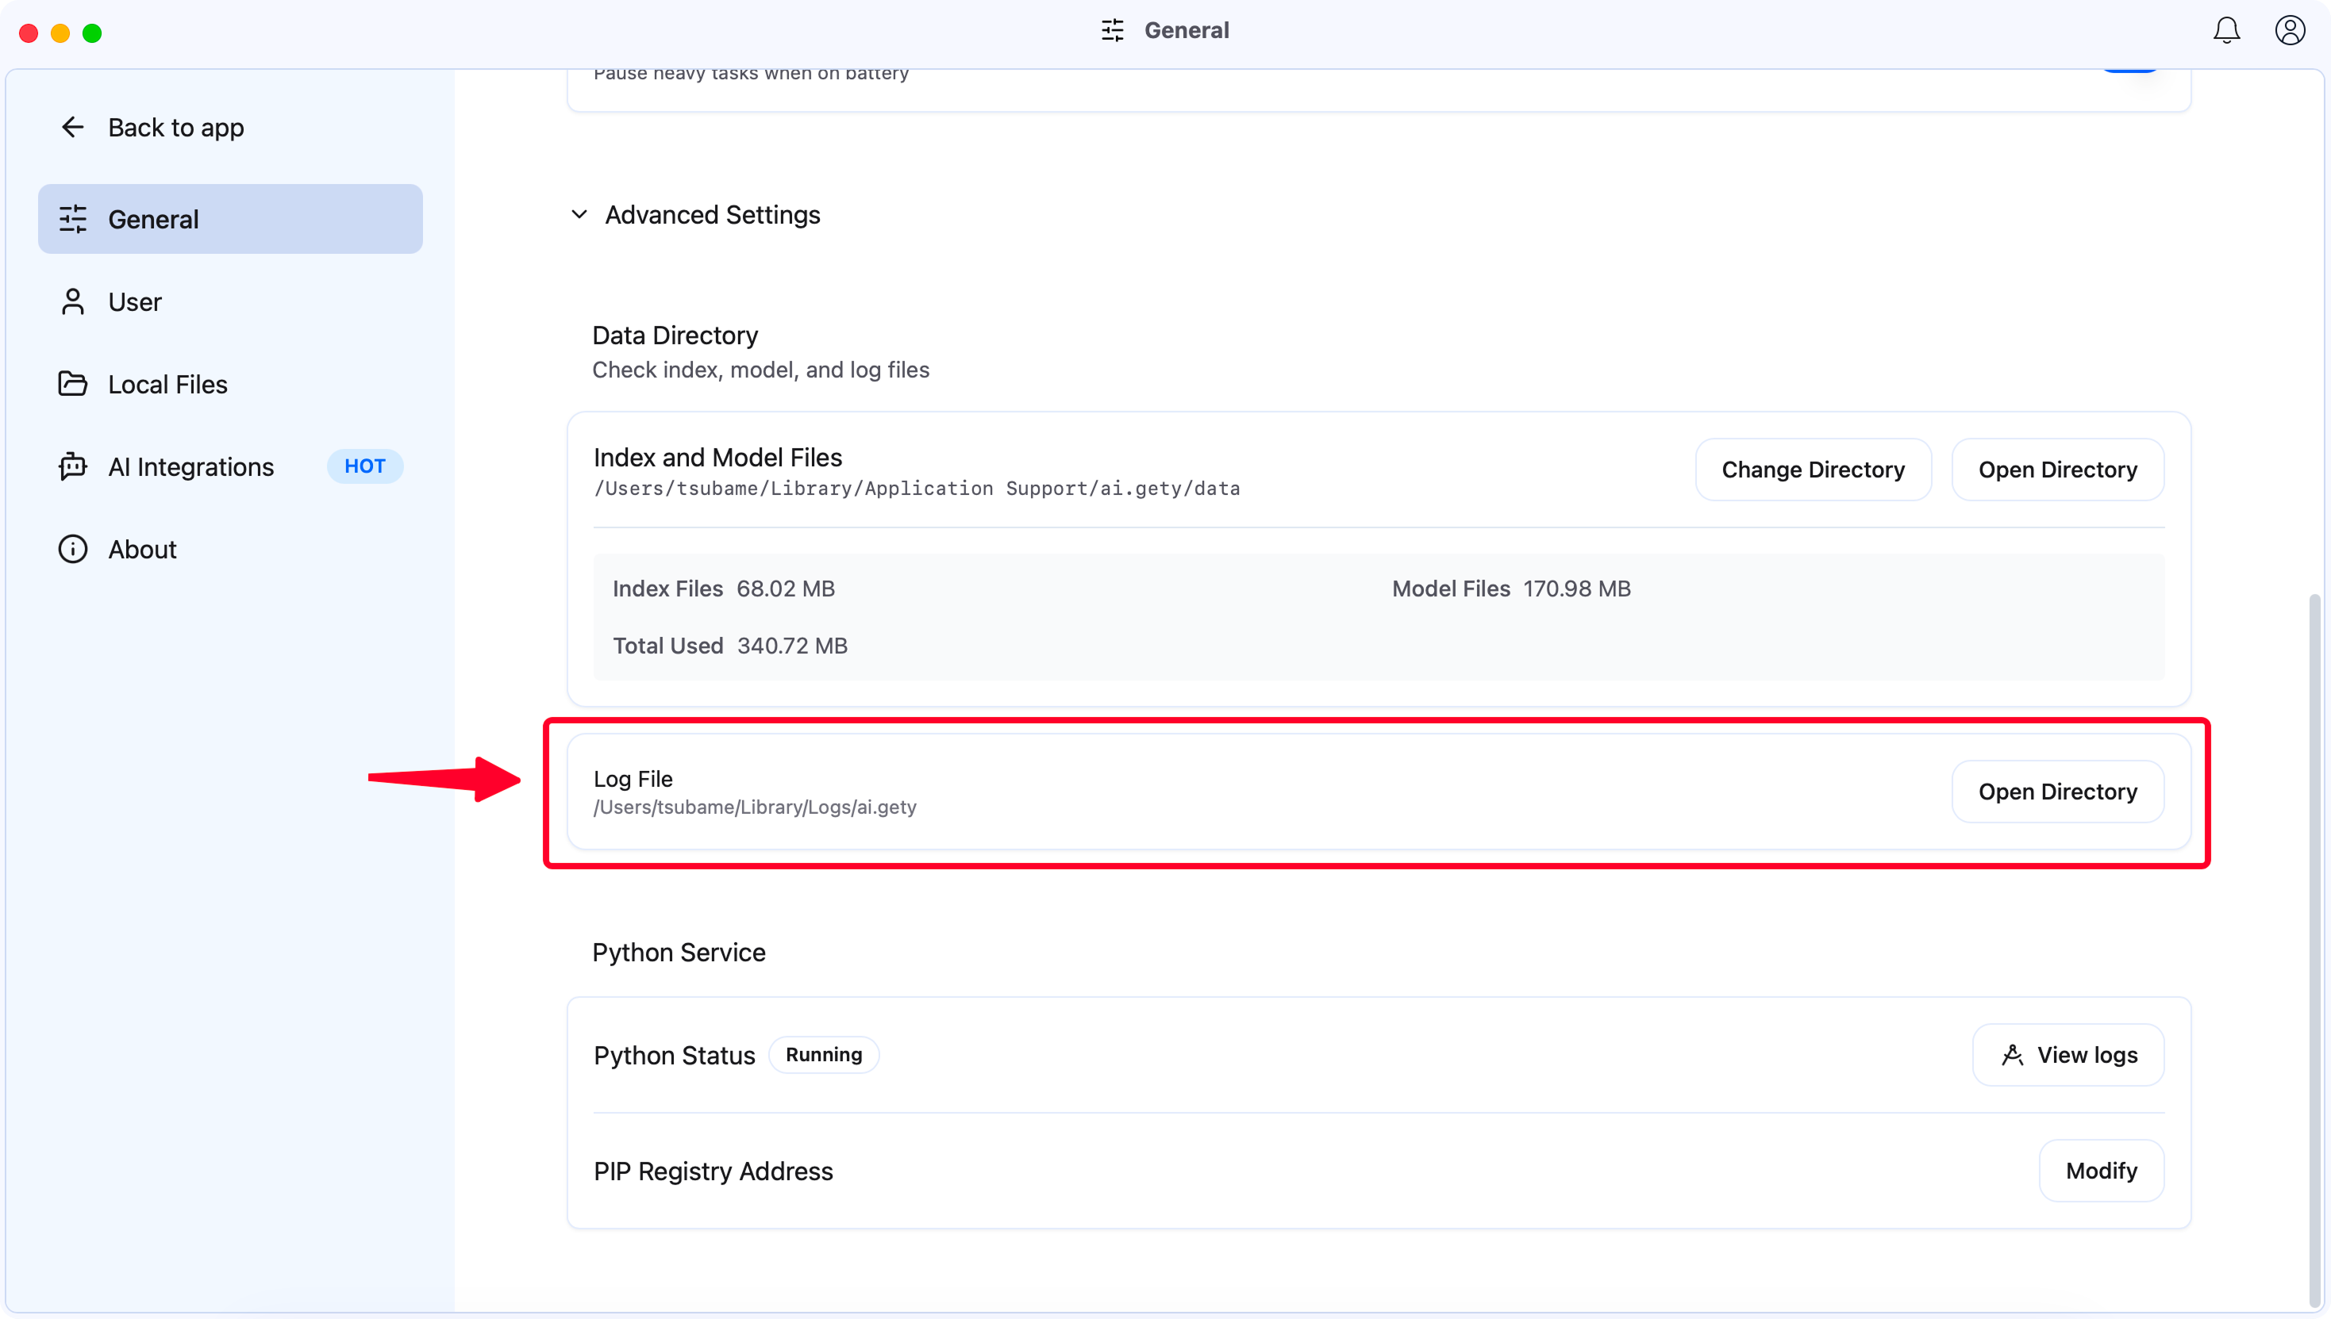
Task: Open the notifications bell
Action: coord(2226,31)
